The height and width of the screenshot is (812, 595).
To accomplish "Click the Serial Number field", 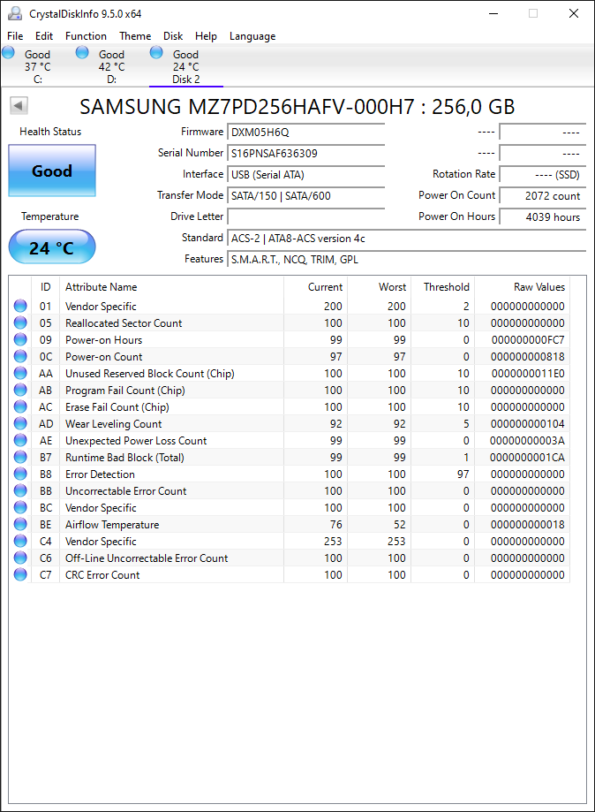I will coord(305,153).
